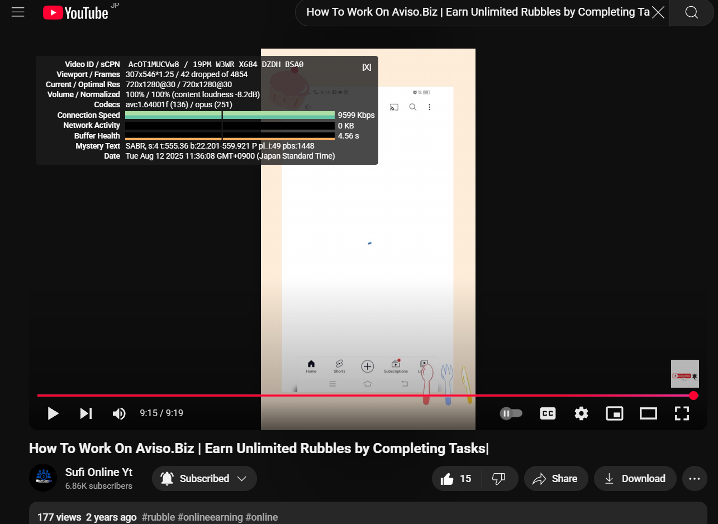This screenshot has height=524, width=718.
Task: Download the video
Action: [635, 479]
